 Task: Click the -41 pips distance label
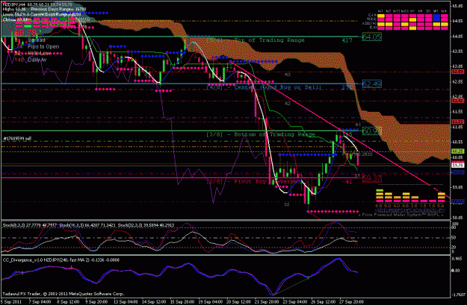(347, 181)
